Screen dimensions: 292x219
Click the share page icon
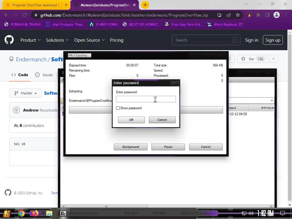tap(228, 15)
